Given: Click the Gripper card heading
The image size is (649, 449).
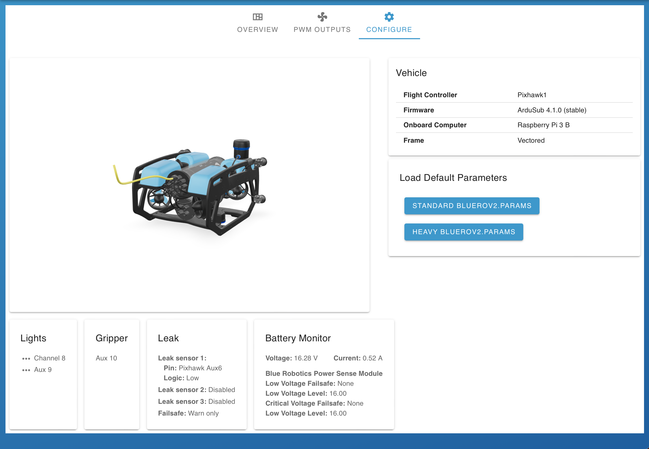Looking at the screenshot, I should tap(112, 338).
